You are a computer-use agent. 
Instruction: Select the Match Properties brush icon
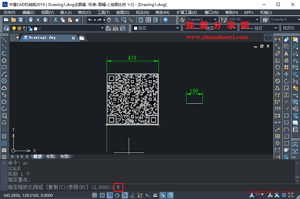[x=77, y=20]
